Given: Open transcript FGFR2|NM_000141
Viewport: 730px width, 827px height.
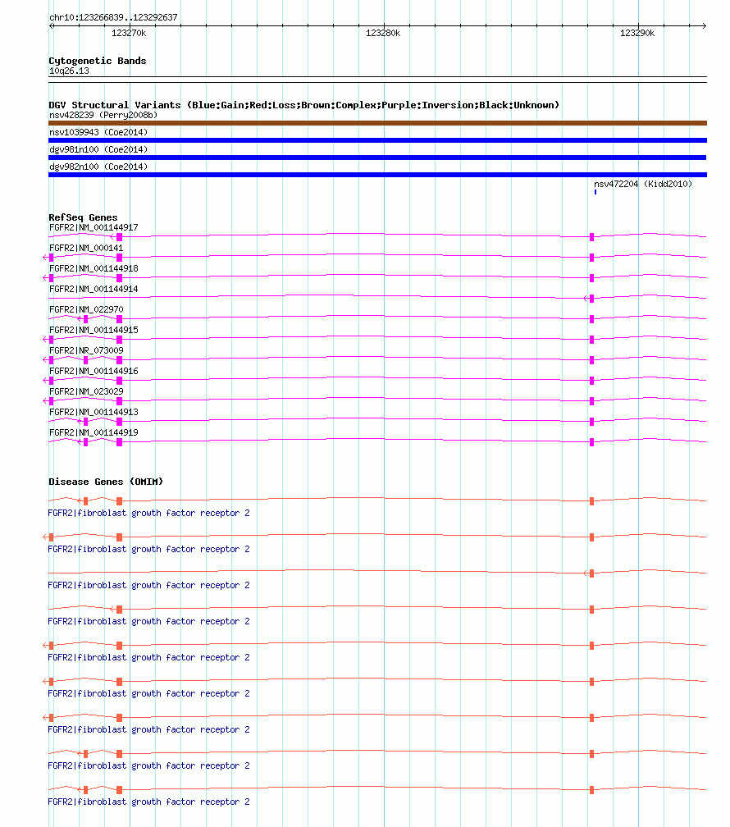Looking at the screenshot, I should click(x=86, y=248).
